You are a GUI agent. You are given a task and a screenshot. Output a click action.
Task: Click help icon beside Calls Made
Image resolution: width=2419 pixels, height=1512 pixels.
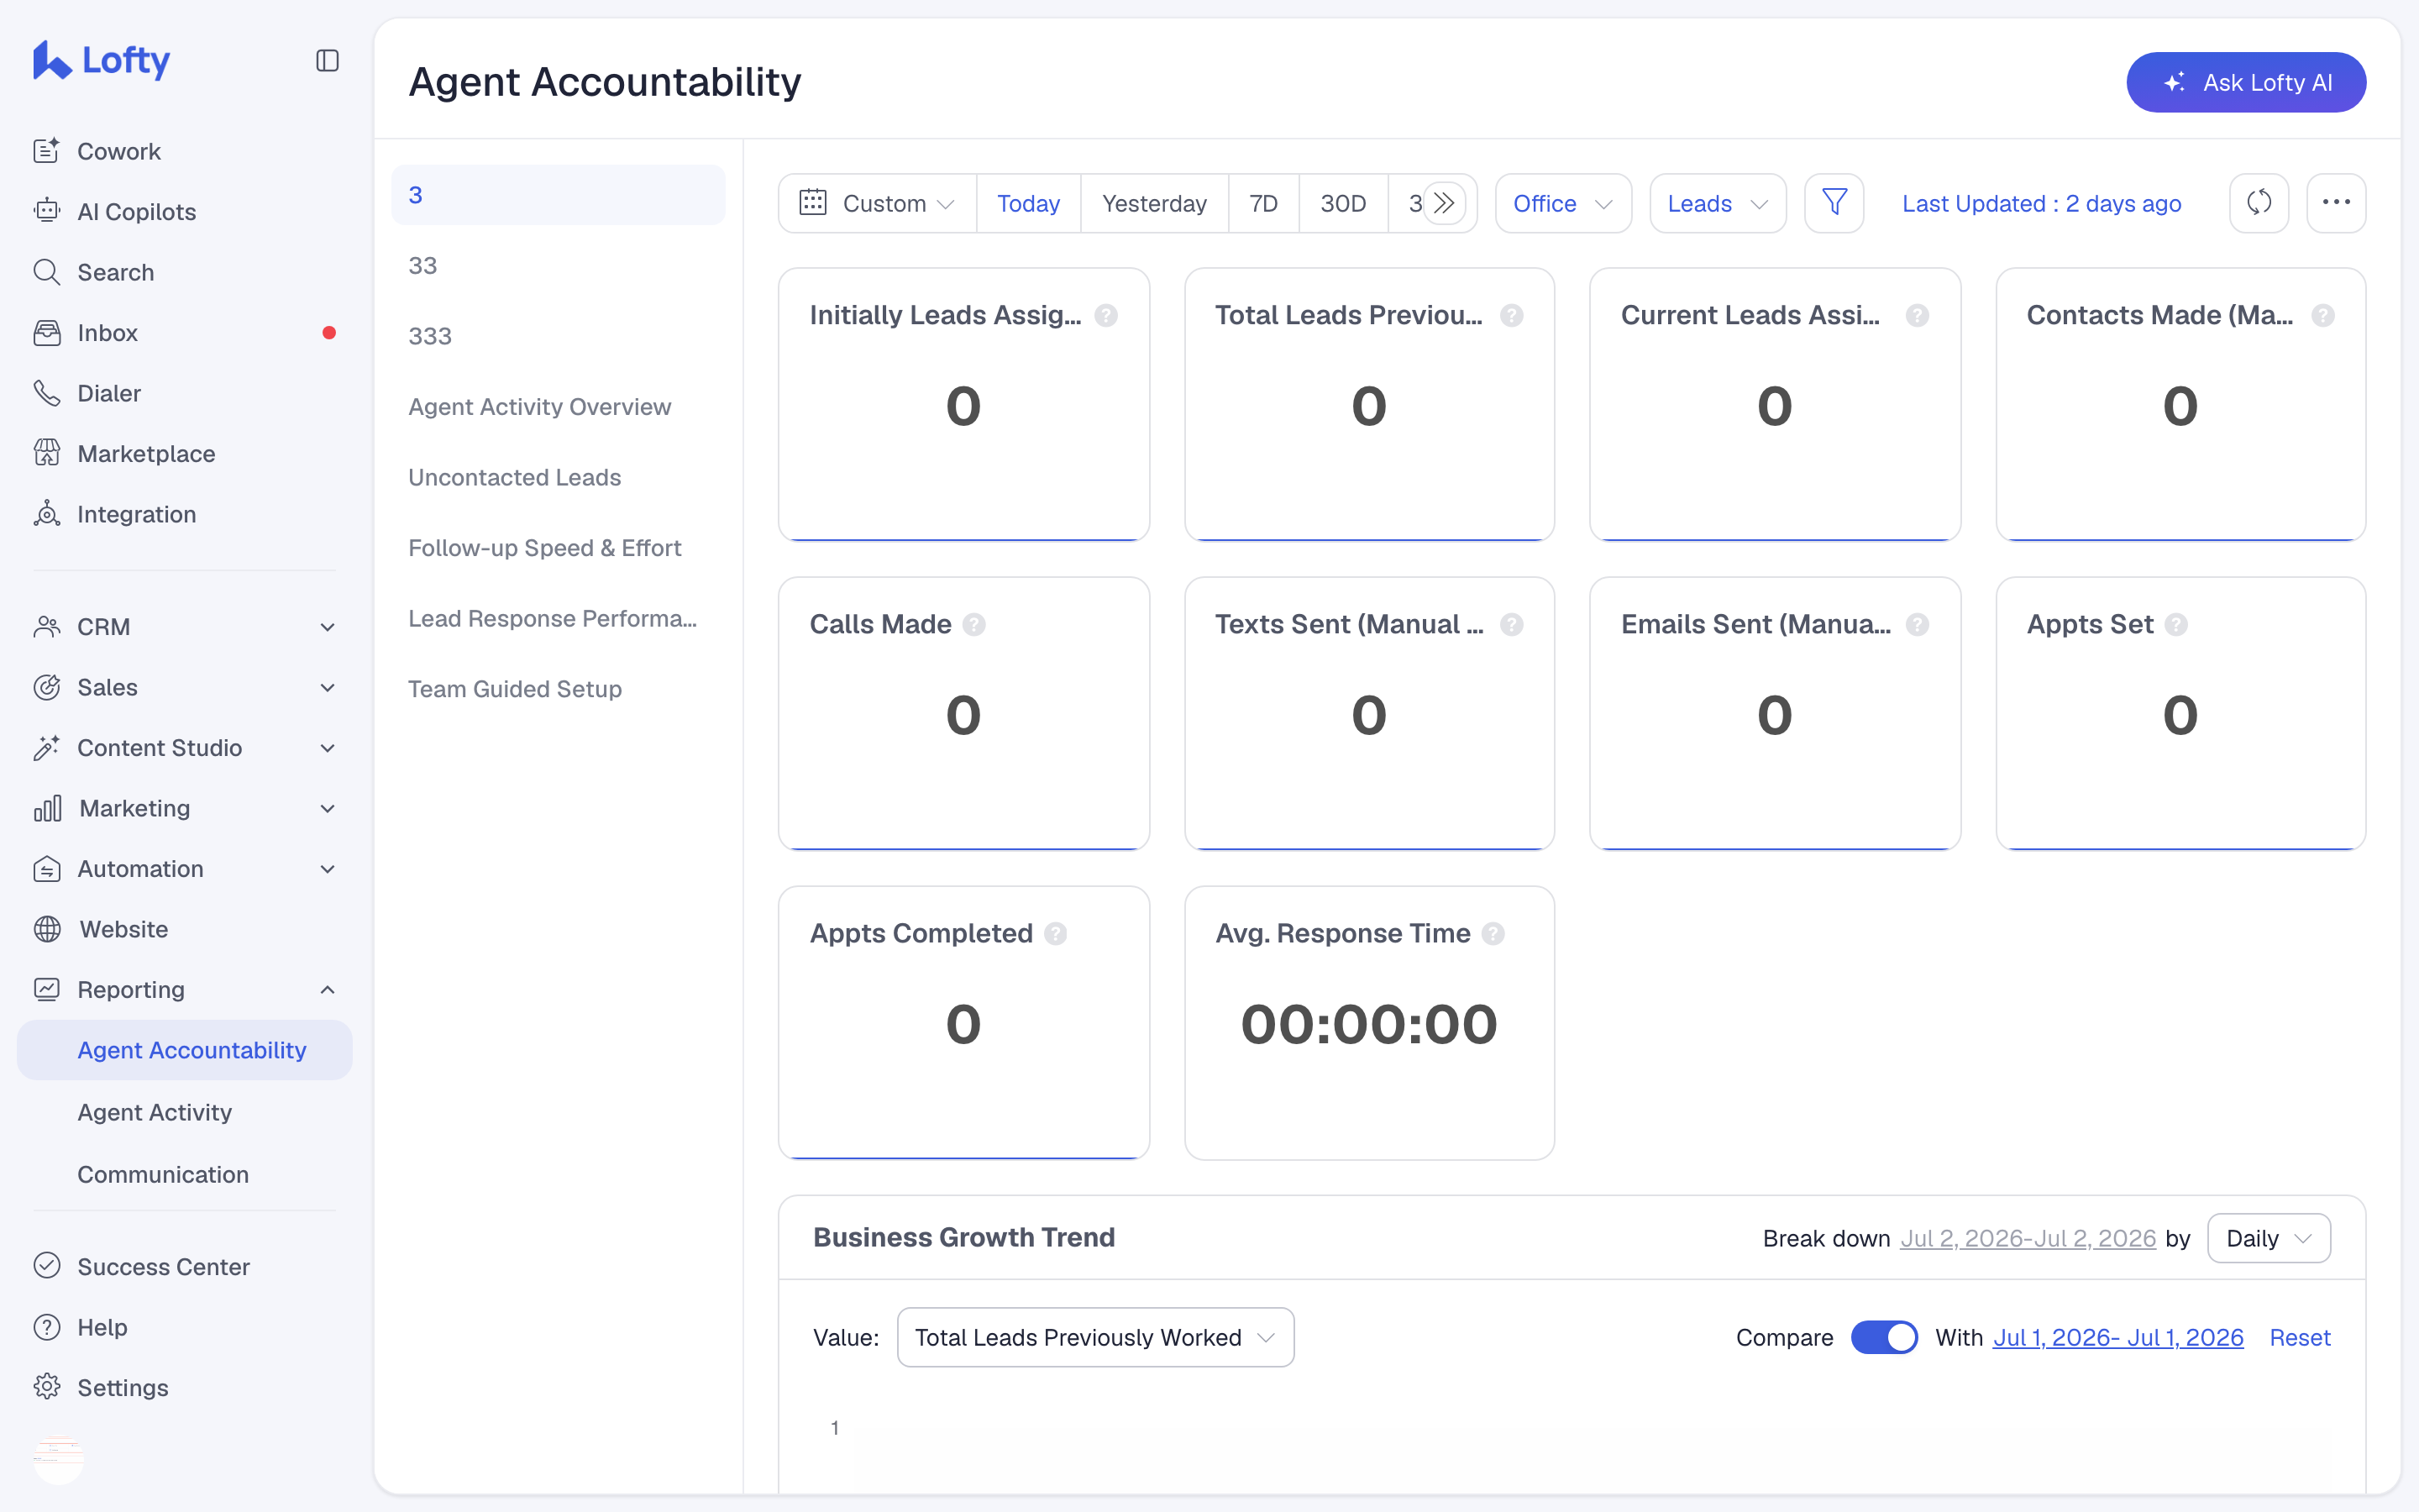973,624
